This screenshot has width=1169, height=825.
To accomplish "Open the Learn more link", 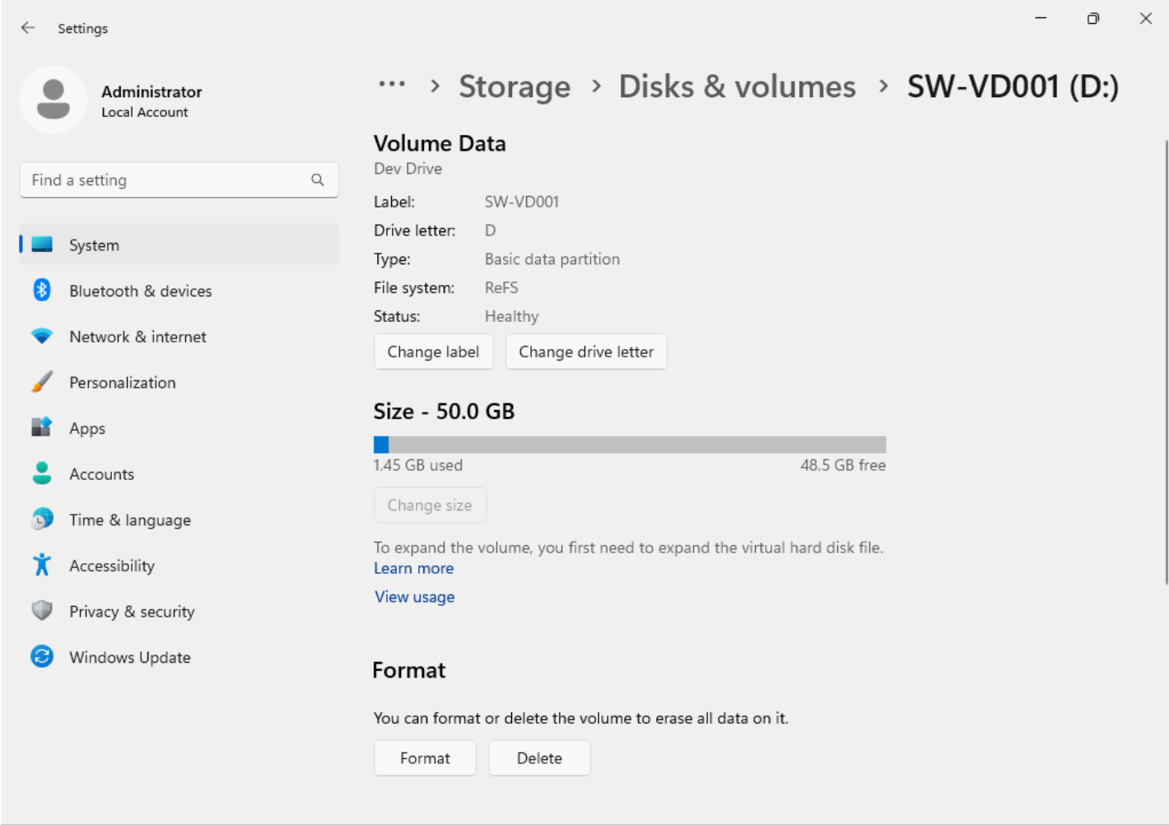I will coord(413,568).
